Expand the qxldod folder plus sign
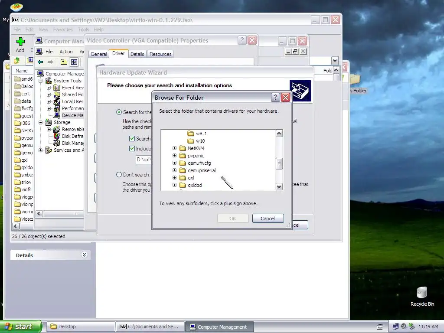 174,185
